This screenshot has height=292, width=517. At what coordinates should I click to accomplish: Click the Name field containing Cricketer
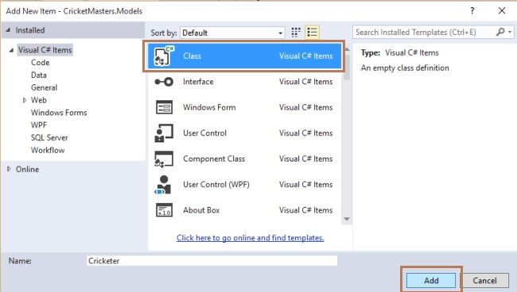click(212, 261)
